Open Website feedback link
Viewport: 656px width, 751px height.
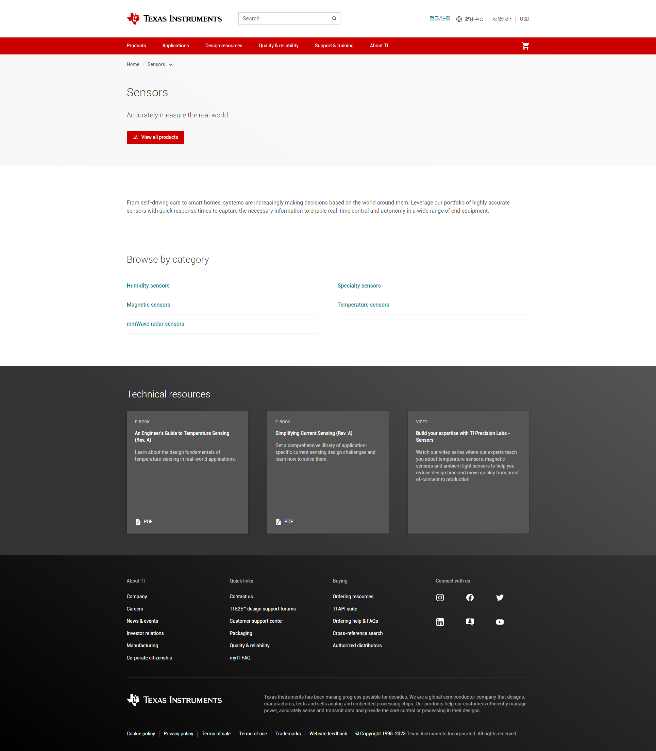tap(328, 734)
